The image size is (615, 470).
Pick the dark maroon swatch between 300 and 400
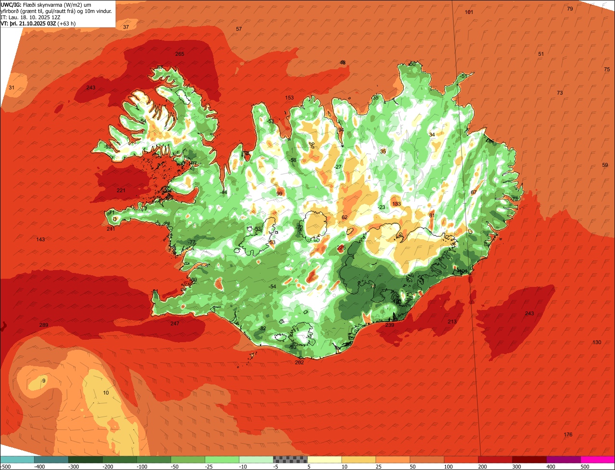tap(529, 459)
